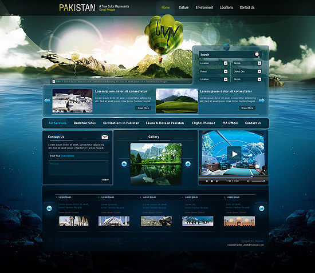Click the PAKISTAN site logo
This screenshot has width=315, height=273.
tap(77, 7)
